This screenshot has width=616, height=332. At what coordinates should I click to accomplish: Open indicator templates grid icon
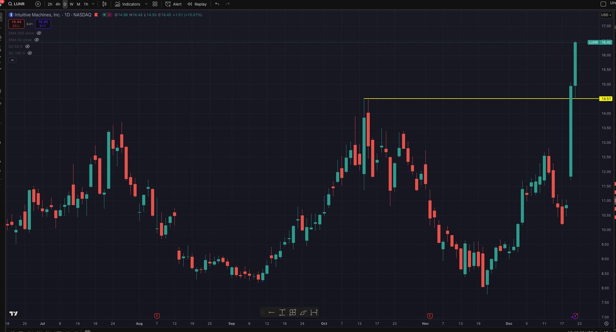click(x=155, y=4)
